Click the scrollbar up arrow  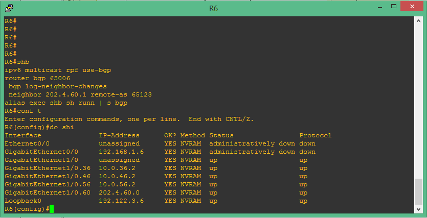click(419, 20)
